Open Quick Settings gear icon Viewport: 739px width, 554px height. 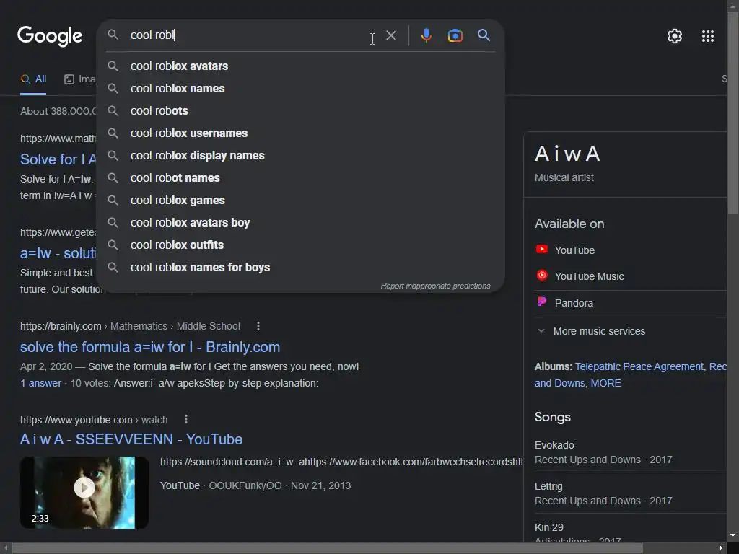(x=675, y=36)
